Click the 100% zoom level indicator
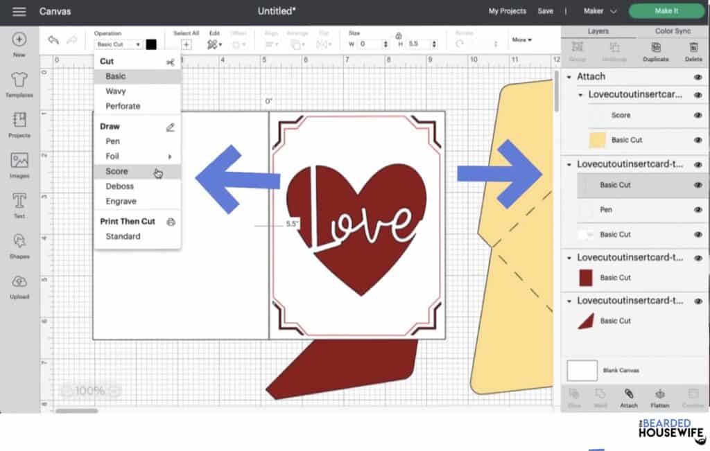The height and width of the screenshot is (451, 710). (x=91, y=391)
